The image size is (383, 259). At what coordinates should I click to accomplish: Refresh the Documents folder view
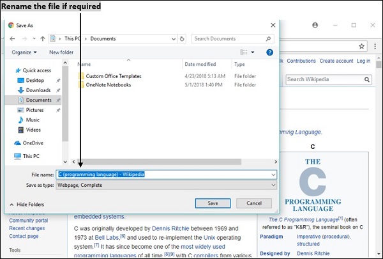[x=182, y=39]
